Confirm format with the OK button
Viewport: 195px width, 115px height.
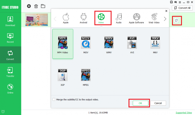tap(140, 103)
